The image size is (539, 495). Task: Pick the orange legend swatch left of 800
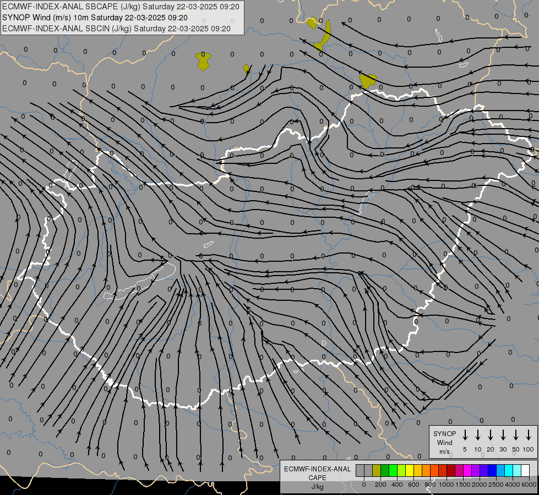[x=426, y=470]
